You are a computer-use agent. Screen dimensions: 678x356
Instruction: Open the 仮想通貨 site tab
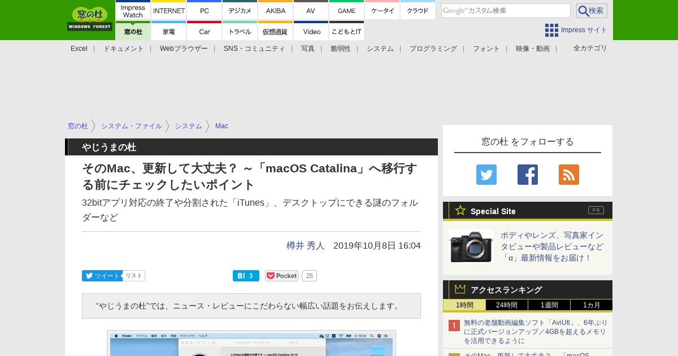pos(276,31)
